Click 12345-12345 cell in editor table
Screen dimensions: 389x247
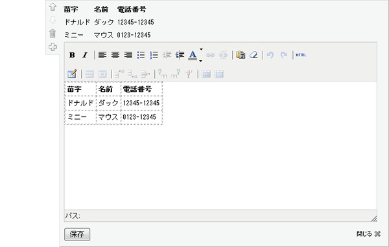(x=141, y=103)
